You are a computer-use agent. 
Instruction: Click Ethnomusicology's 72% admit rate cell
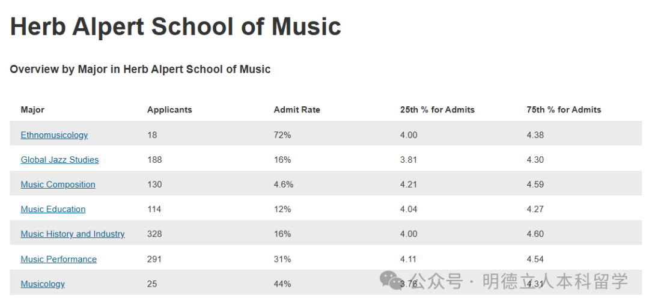(x=282, y=135)
